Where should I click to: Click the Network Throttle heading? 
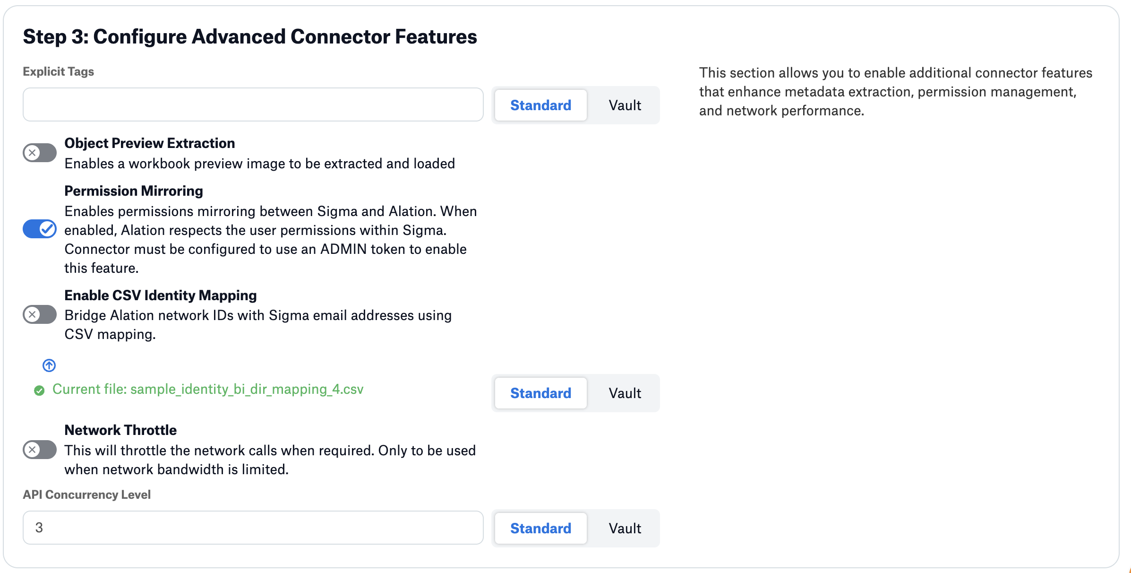[120, 430]
